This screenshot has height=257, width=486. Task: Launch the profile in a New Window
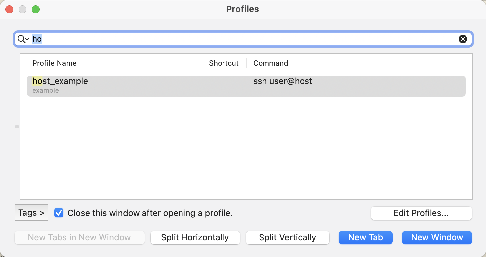[437, 237]
